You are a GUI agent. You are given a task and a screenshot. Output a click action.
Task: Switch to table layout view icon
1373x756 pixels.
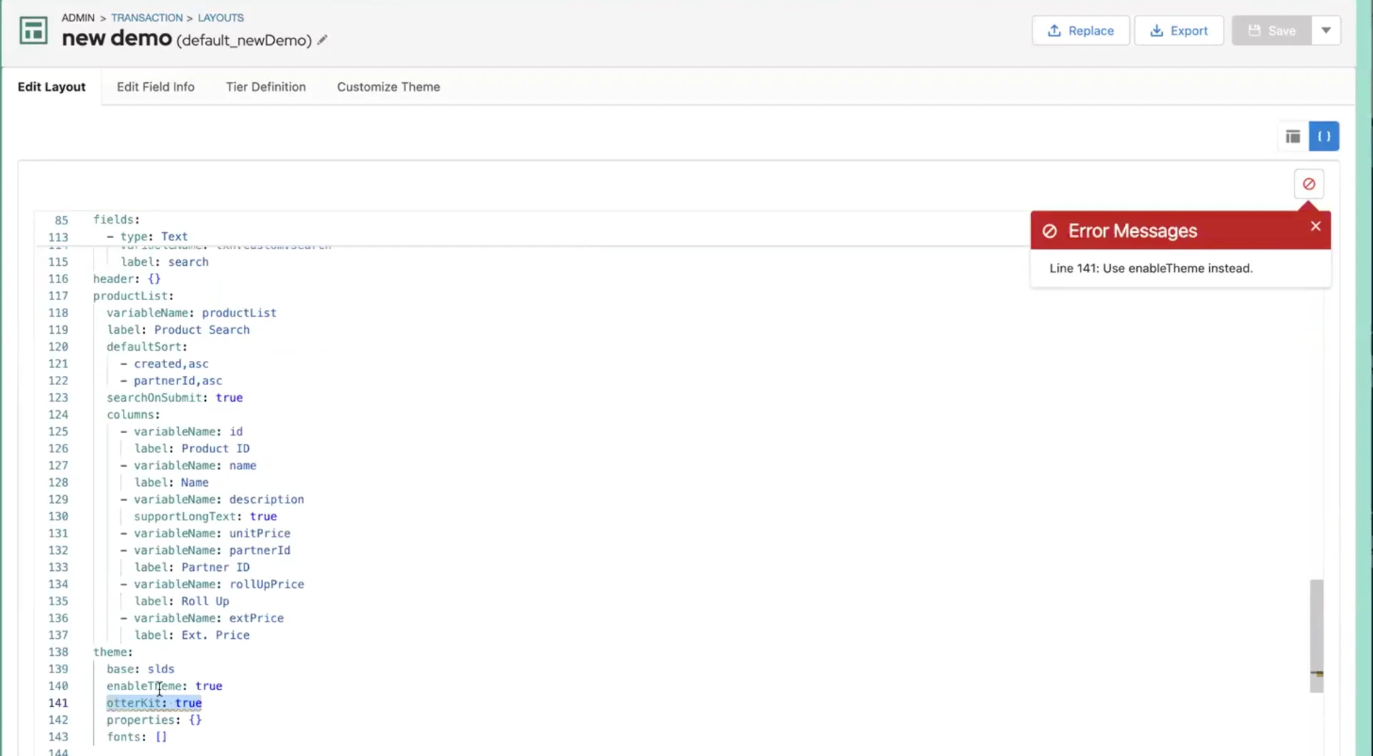tap(1292, 136)
